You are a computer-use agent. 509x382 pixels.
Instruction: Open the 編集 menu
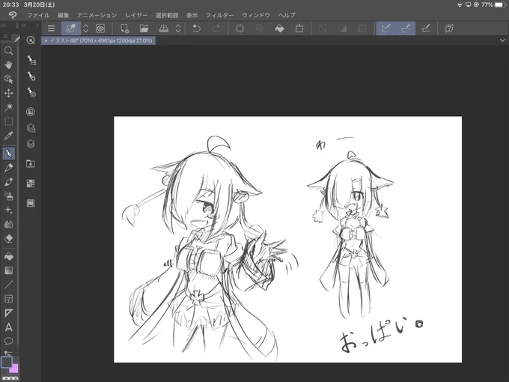pyautogui.click(x=64, y=15)
